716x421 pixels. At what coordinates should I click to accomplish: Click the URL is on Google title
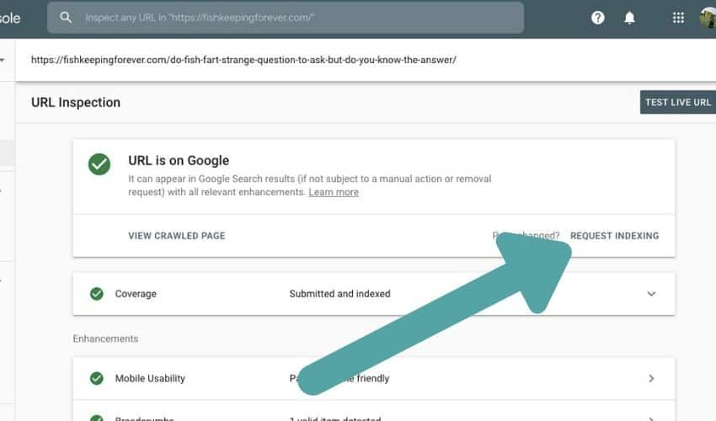click(x=179, y=160)
